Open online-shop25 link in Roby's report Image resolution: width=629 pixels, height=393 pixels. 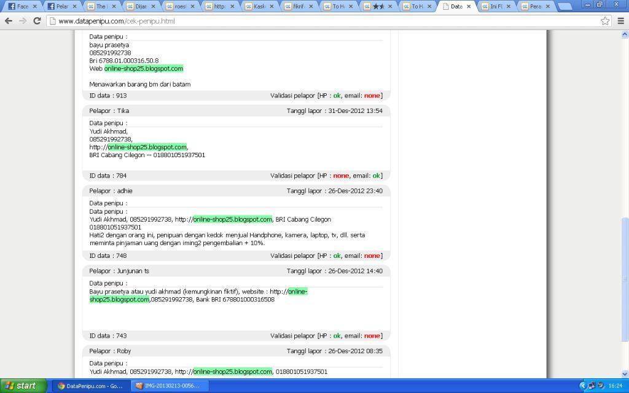pos(233,372)
